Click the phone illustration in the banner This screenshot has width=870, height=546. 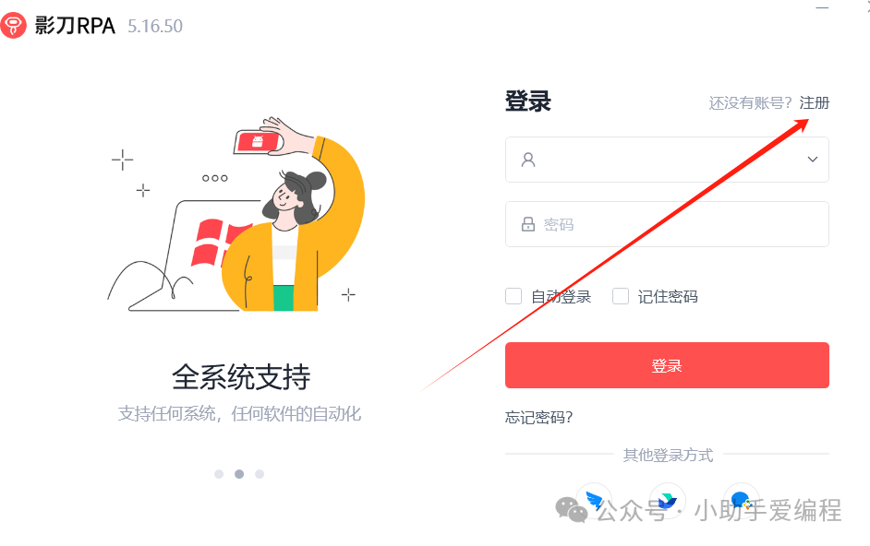[258, 141]
